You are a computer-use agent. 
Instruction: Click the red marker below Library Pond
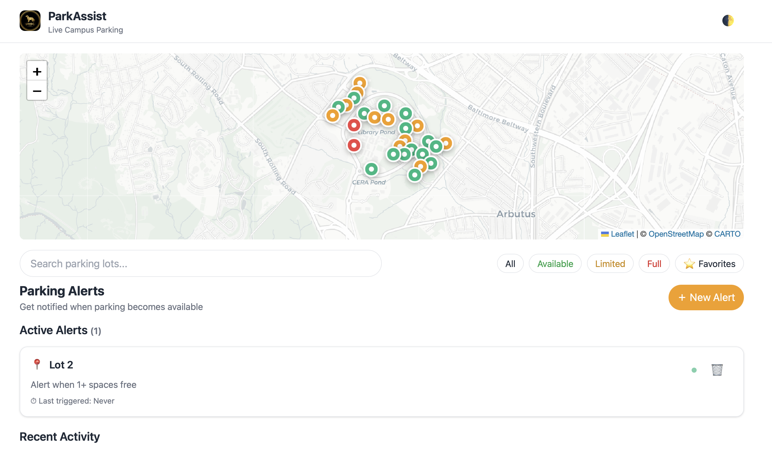[354, 145]
